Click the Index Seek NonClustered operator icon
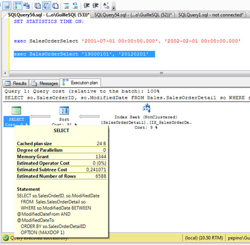Image resolution: width=250 pixels, height=245 pixels. (146, 108)
